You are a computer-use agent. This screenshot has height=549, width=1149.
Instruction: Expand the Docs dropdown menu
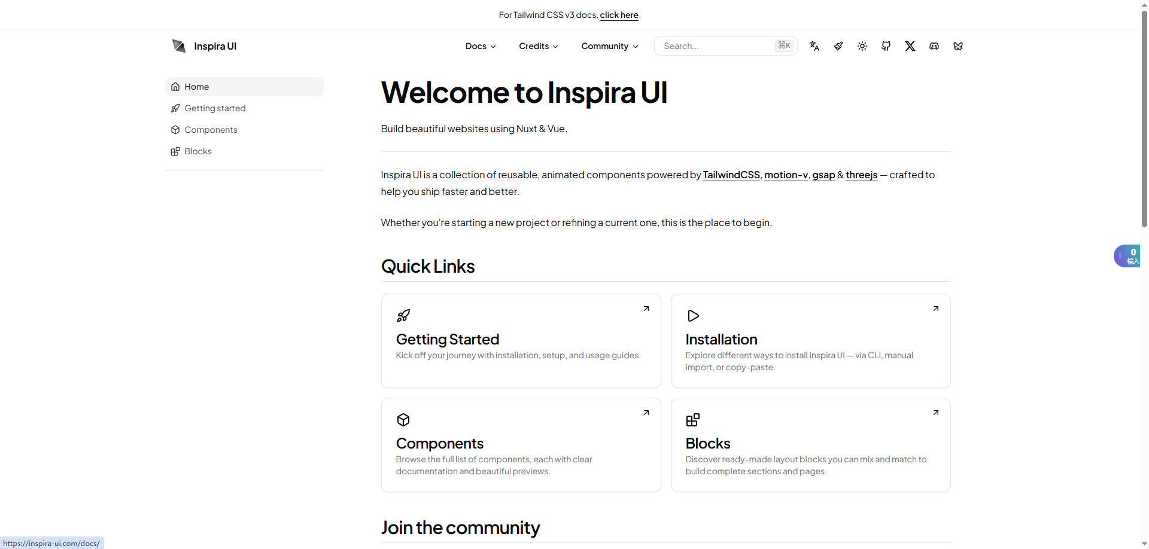[481, 46]
